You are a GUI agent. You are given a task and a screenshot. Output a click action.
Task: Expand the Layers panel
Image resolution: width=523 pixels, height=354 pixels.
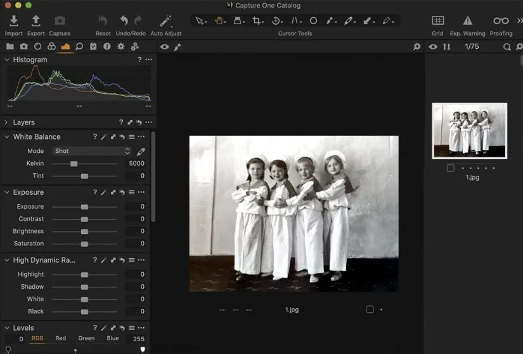[6, 122]
